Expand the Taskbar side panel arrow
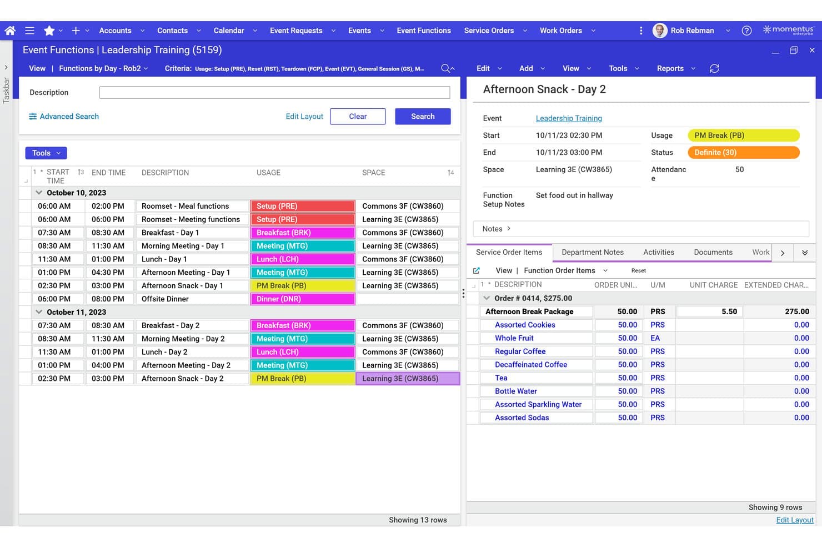 [6, 67]
